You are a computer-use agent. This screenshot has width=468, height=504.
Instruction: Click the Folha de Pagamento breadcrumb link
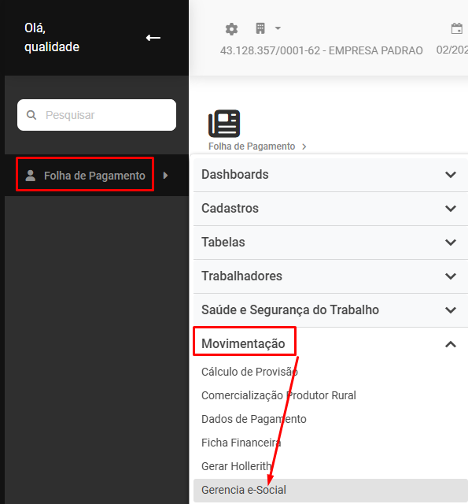pos(252,146)
